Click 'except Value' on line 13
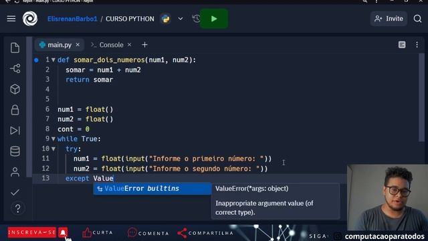This screenshot has width=428, height=241. pos(90,179)
